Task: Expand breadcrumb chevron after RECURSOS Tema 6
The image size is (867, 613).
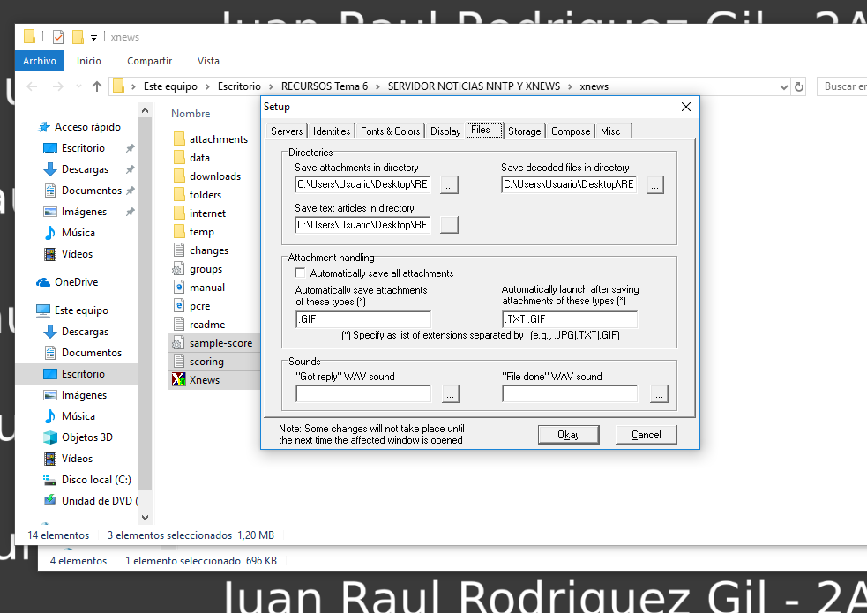Action: point(377,86)
